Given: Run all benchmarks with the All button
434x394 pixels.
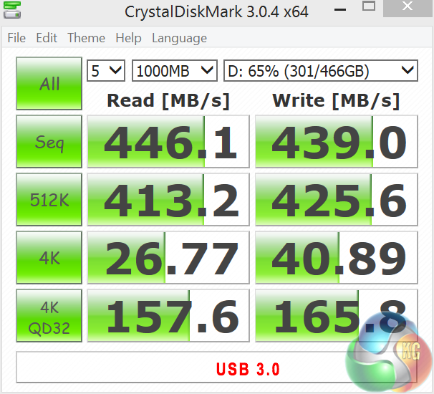Looking at the screenshot, I should click(49, 83).
